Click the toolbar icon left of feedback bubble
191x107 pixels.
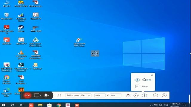(x=128, y=95)
